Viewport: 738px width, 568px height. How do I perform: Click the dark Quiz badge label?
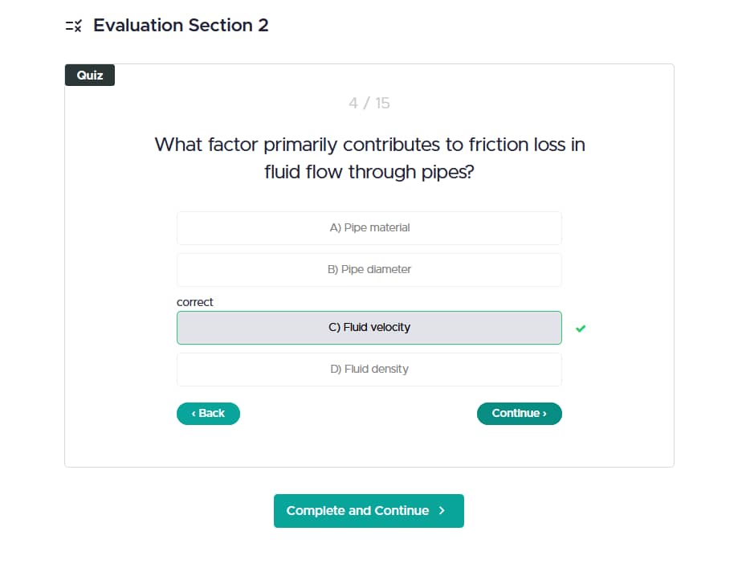[89, 75]
